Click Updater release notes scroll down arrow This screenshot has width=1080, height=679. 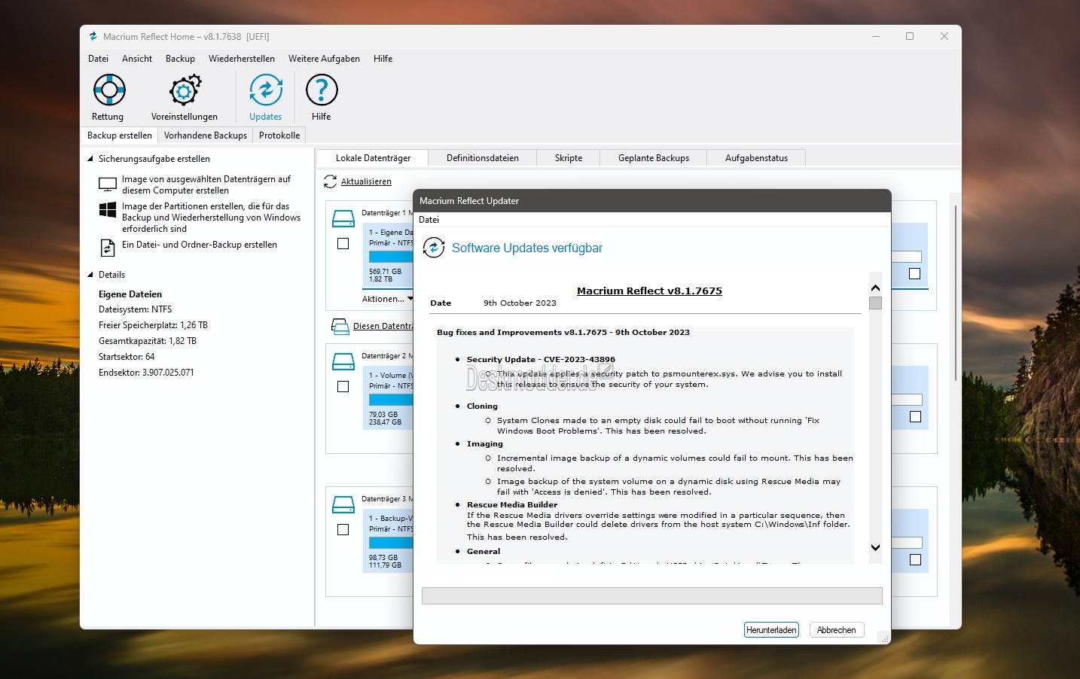[875, 547]
